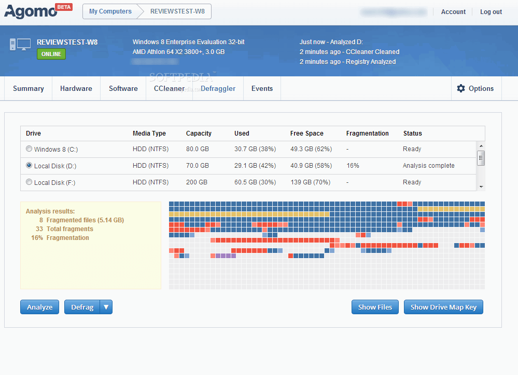Open the Defrag dropdown arrow
518x375 pixels.
pos(106,307)
